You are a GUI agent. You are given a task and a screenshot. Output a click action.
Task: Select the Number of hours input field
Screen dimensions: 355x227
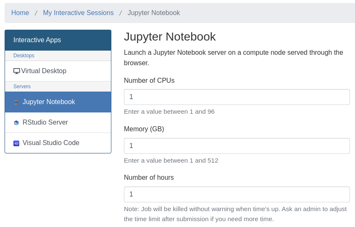pos(237,194)
